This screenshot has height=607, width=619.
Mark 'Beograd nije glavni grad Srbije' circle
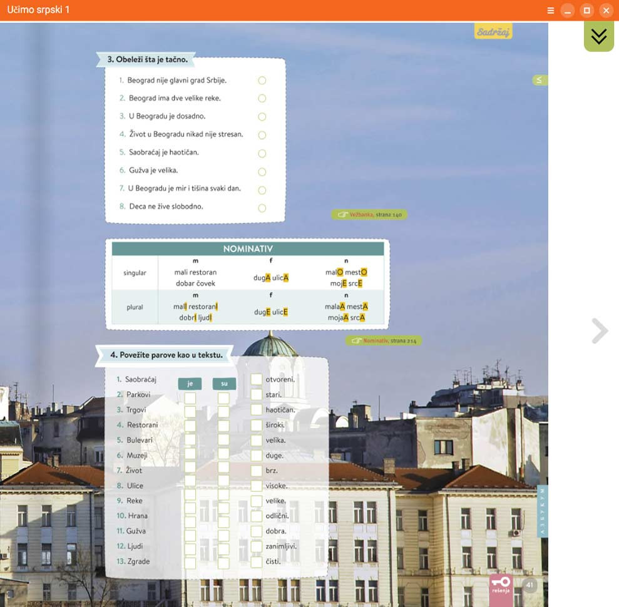click(262, 80)
